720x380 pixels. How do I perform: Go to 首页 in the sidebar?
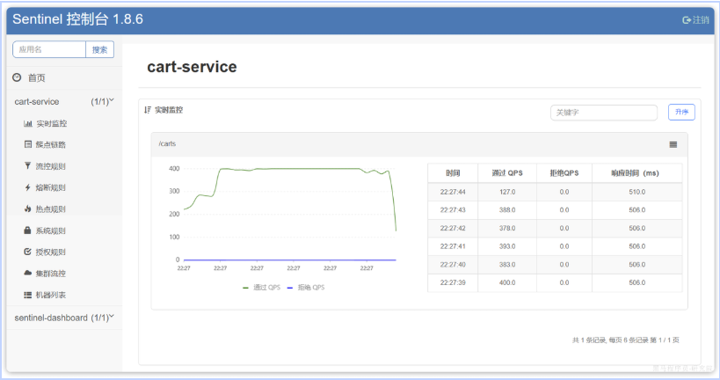[36, 78]
